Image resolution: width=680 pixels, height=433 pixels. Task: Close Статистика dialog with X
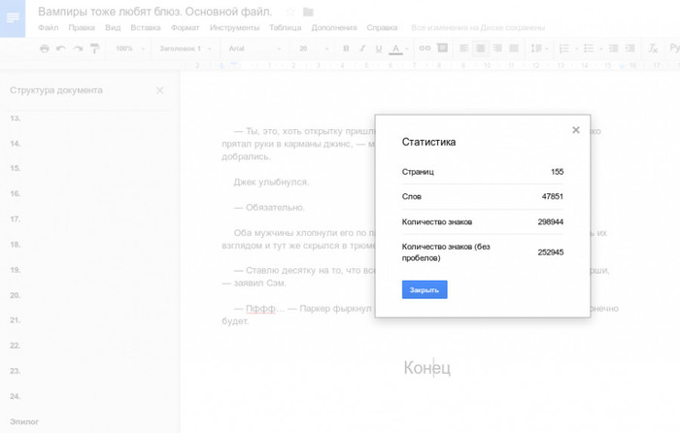pyautogui.click(x=576, y=130)
